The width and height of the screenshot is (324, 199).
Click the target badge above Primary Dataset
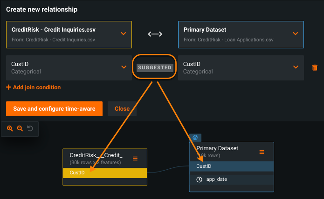click(195, 138)
